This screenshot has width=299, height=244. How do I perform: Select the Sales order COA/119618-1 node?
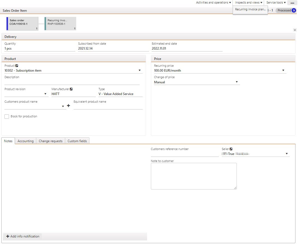click(23, 23)
